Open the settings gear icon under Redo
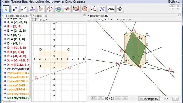183x103 pixels. 178,9
